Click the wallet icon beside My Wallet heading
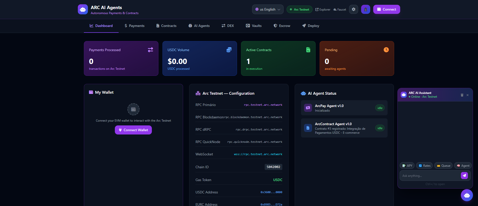This screenshot has width=478, height=206. tap(91, 92)
